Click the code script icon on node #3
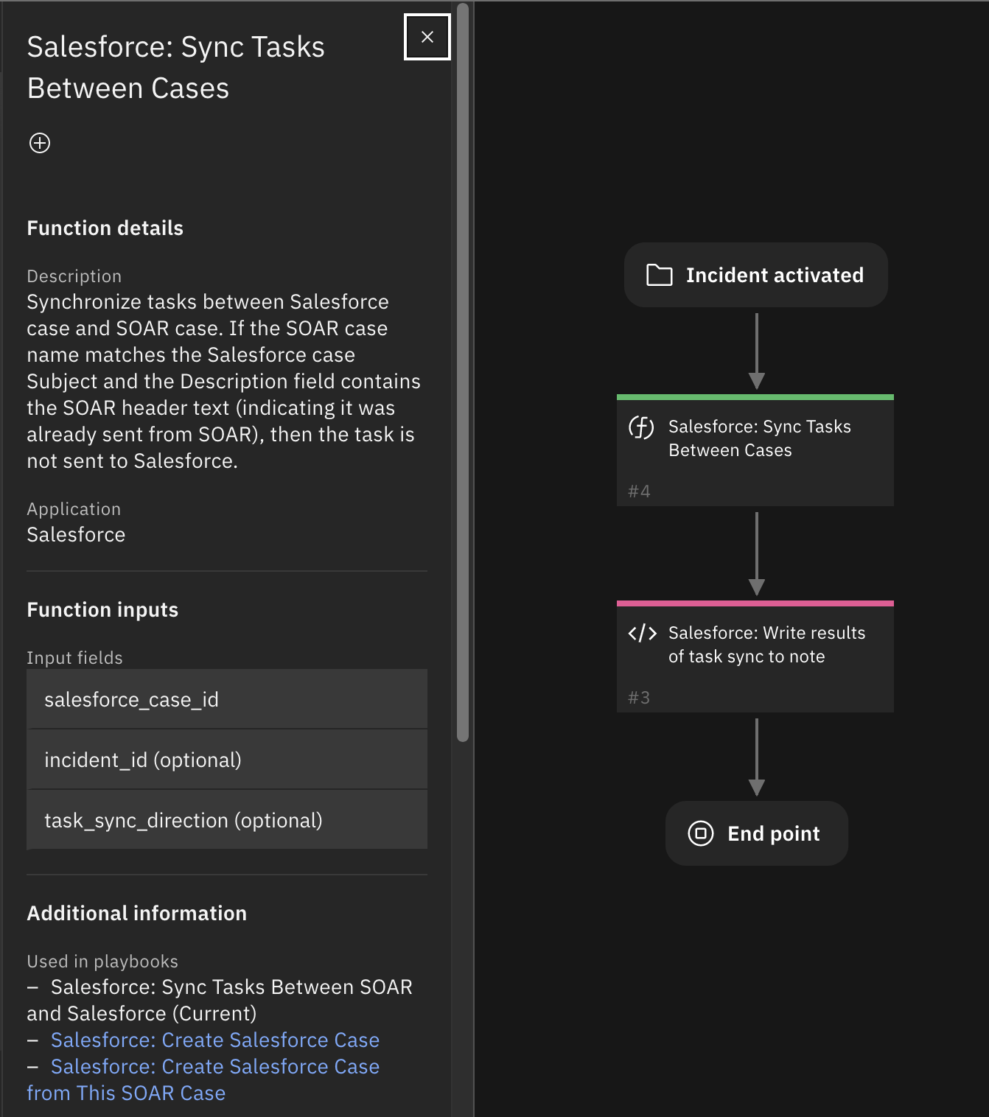Screen dimensions: 989x1117 pos(642,633)
